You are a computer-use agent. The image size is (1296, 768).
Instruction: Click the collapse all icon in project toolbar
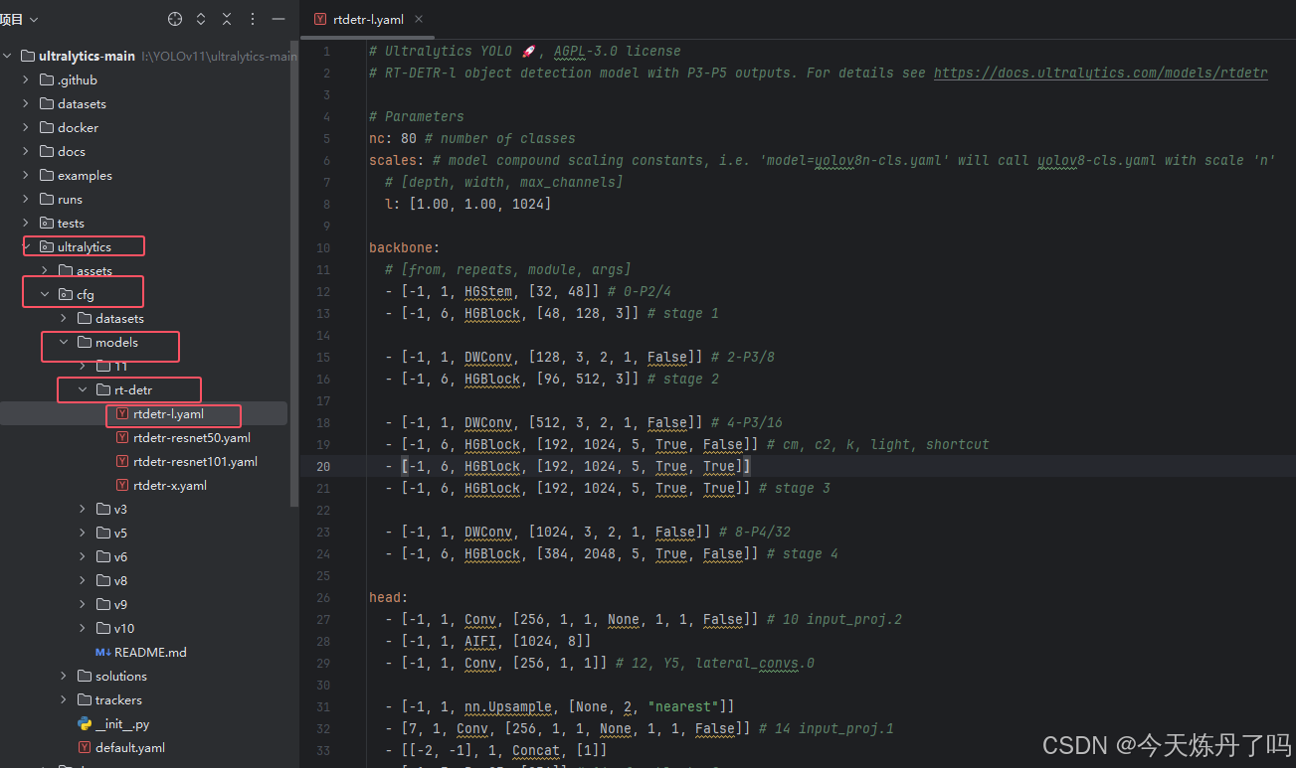pyautogui.click(x=227, y=19)
